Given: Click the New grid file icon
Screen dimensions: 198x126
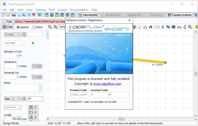Looking at the screenshot, I should [4, 15].
